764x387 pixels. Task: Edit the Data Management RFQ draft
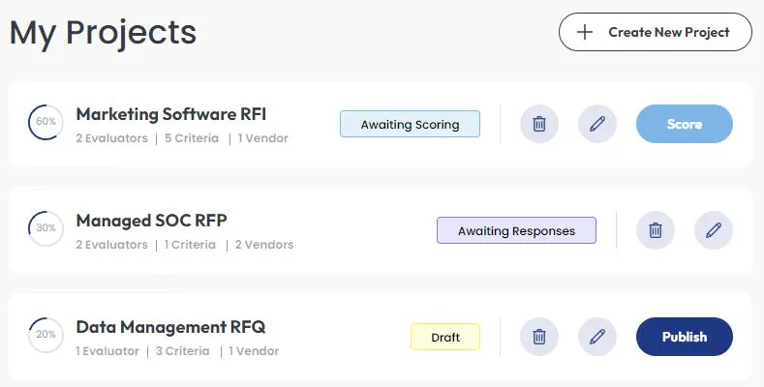tap(597, 337)
